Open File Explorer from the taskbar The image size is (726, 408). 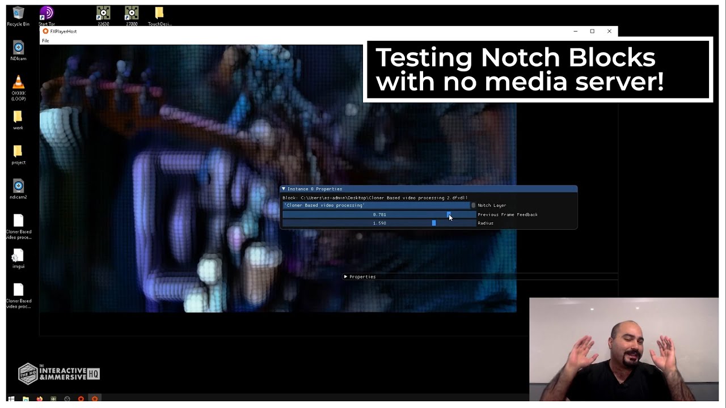[26, 399]
